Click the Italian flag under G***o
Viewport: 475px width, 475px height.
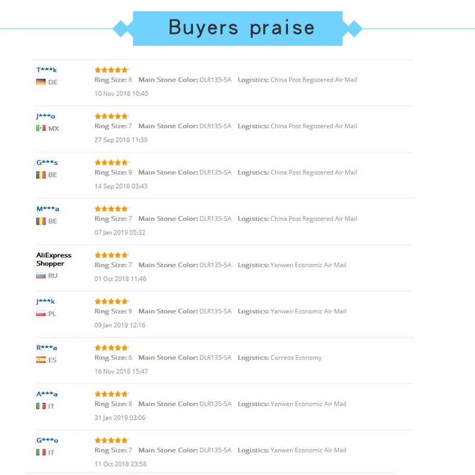[x=41, y=452]
